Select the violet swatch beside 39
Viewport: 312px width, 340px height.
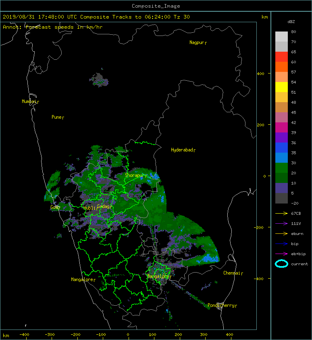pyautogui.click(x=281, y=137)
